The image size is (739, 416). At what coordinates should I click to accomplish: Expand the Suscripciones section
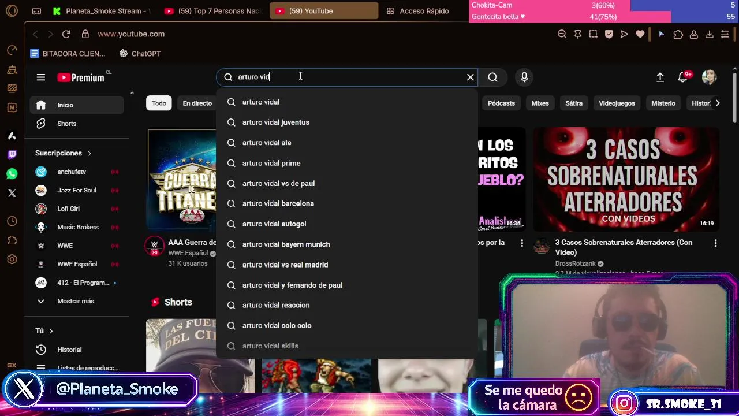coord(64,153)
